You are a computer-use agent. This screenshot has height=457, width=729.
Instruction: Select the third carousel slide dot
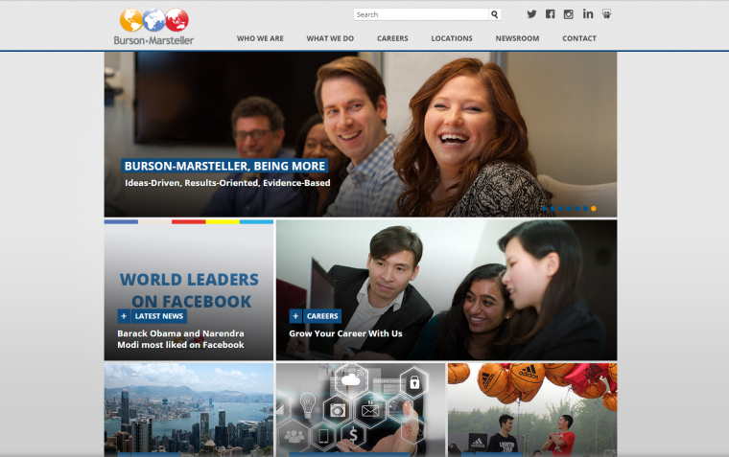[561, 209]
